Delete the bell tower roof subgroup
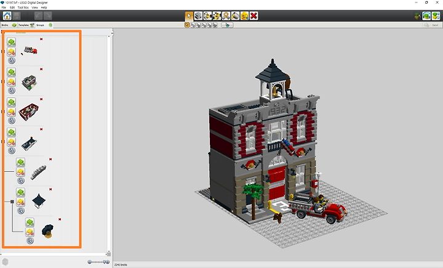443x268 pixels. click(x=50, y=189)
